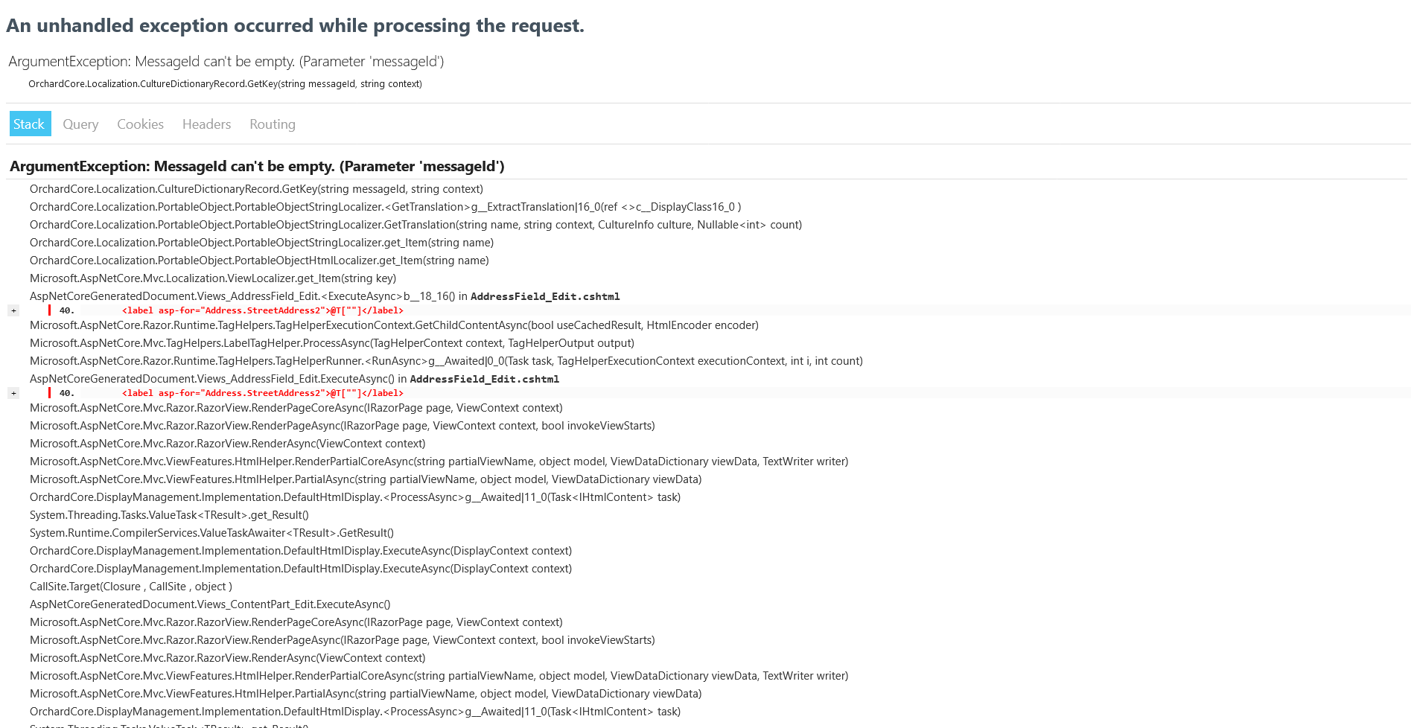Screen dimensions: 1417x728
Task: Switch to the Query tab
Action: tap(80, 124)
